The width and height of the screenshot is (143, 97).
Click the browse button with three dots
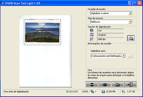[130, 56]
